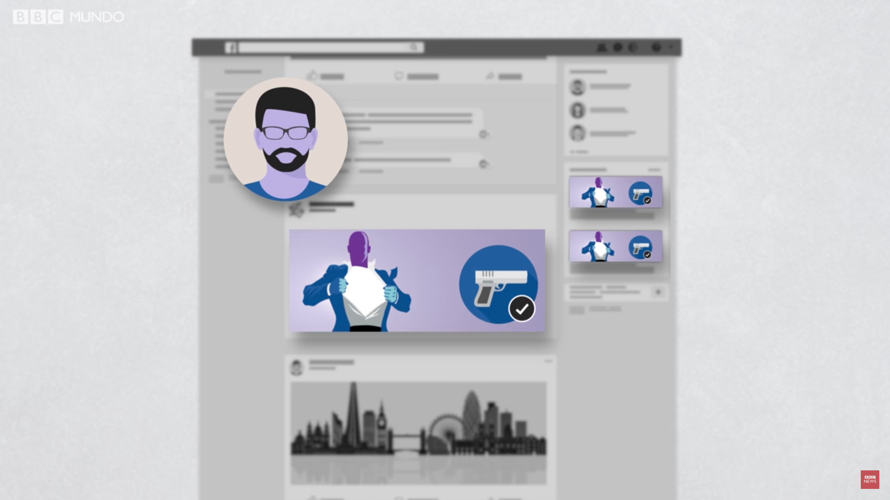Expand the options menu on skyline post
The width and height of the screenshot is (890, 500).
(548, 361)
